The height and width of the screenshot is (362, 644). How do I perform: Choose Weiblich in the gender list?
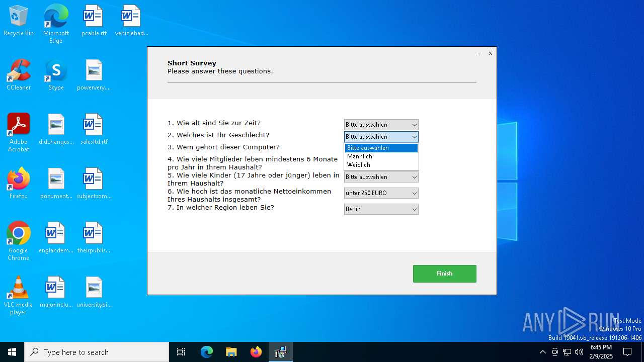[381, 165]
